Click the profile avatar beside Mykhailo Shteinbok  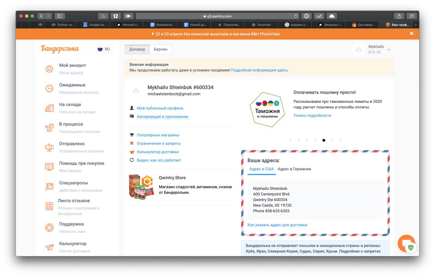click(x=136, y=90)
